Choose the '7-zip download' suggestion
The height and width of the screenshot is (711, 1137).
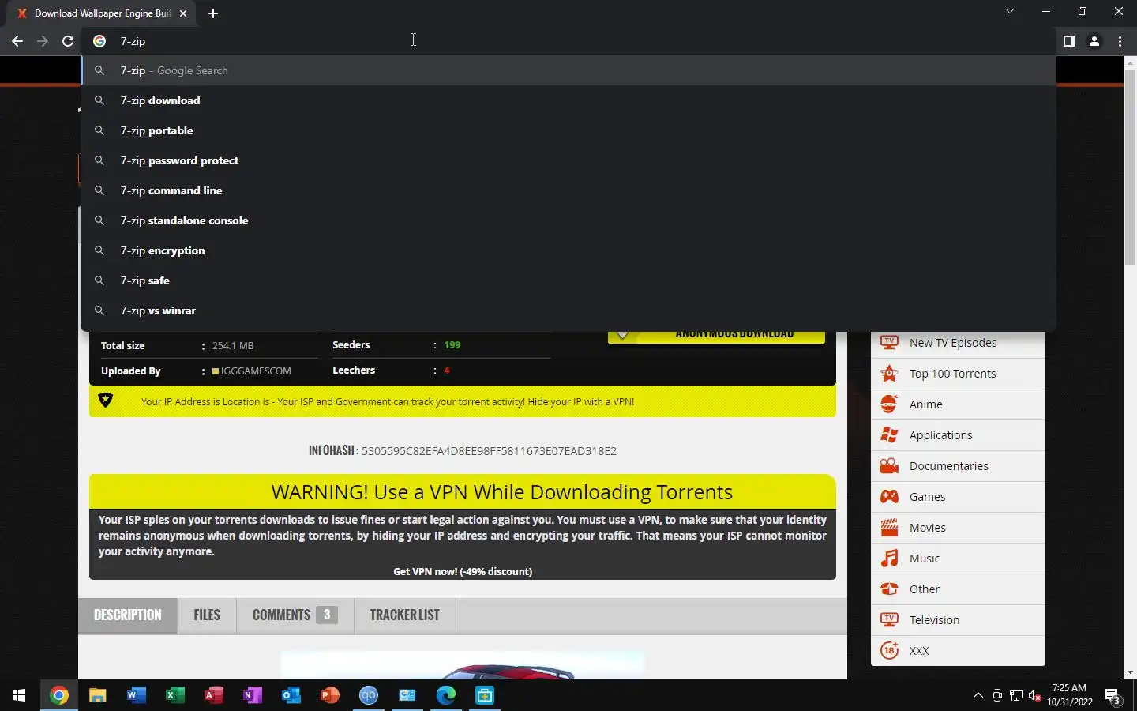(568, 100)
